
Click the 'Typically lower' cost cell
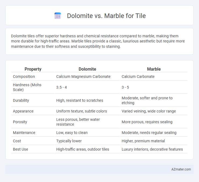click(69, 141)
